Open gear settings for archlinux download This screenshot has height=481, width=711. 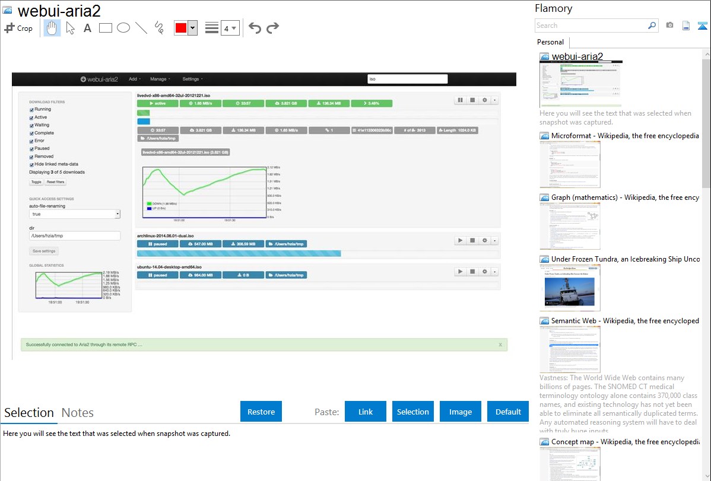[485, 240]
